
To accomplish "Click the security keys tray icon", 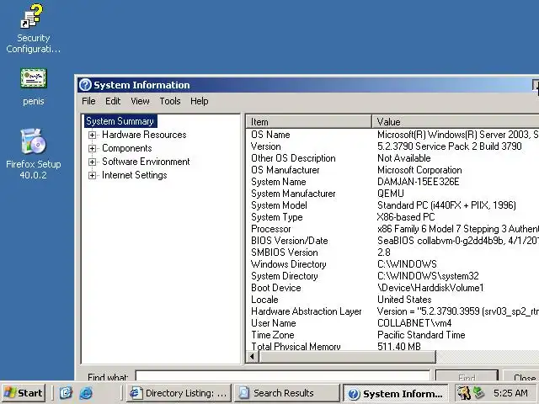I will coord(464,393).
